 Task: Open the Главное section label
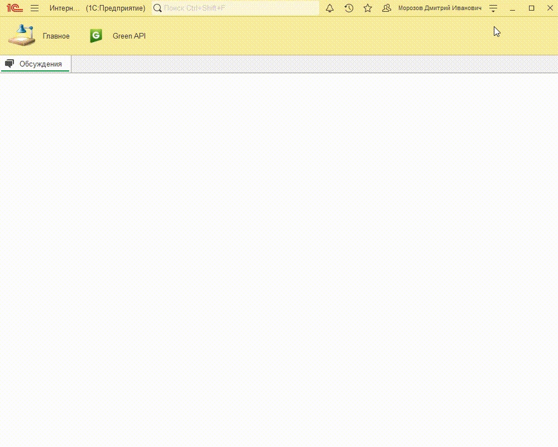pyautogui.click(x=56, y=36)
